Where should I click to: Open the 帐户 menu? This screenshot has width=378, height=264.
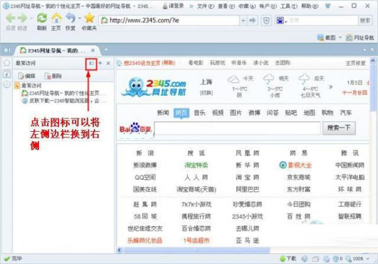268,6
